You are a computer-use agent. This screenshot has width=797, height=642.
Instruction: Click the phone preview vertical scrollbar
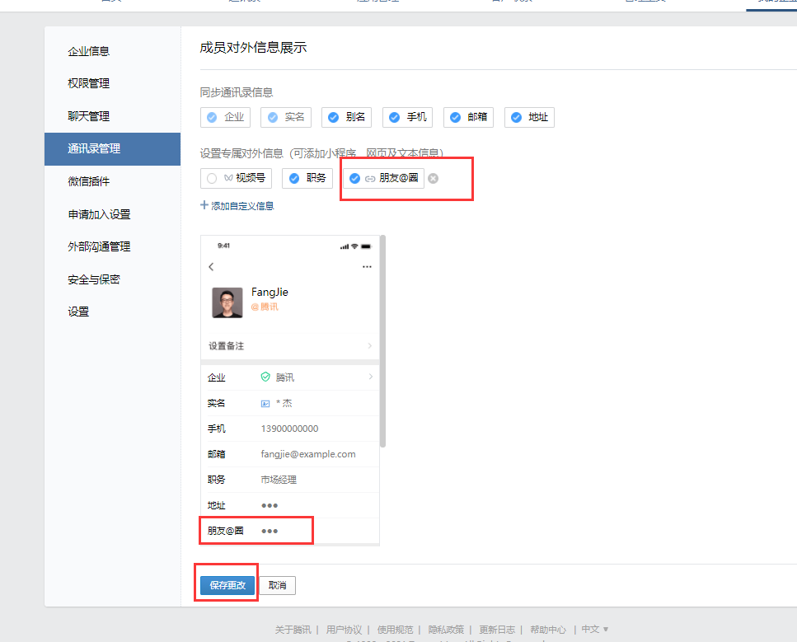(382, 341)
